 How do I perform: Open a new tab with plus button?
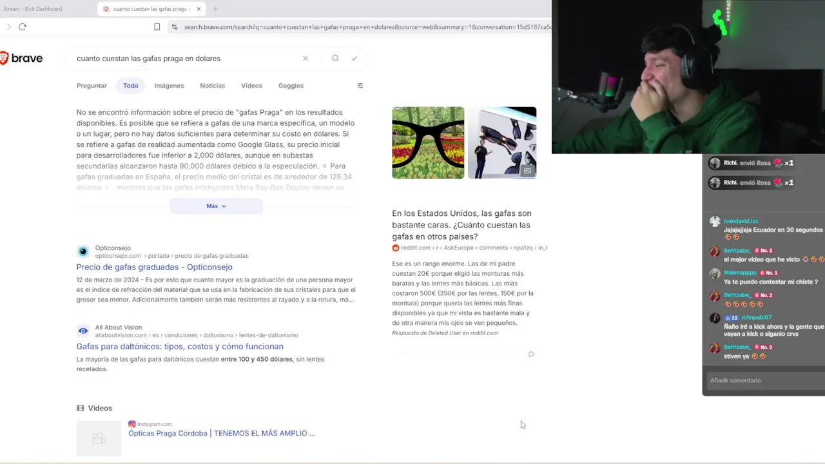coord(215,9)
